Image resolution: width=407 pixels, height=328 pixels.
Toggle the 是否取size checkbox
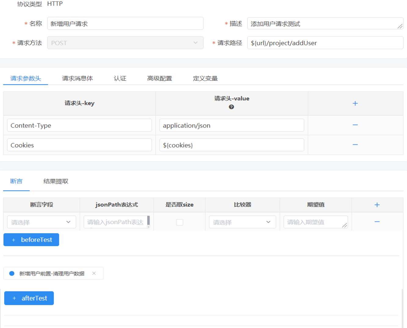click(x=180, y=222)
